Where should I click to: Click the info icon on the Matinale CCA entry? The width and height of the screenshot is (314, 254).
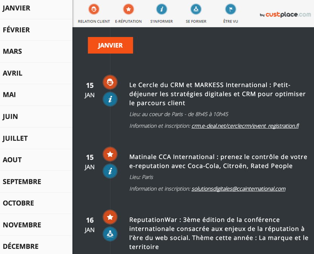click(110, 171)
